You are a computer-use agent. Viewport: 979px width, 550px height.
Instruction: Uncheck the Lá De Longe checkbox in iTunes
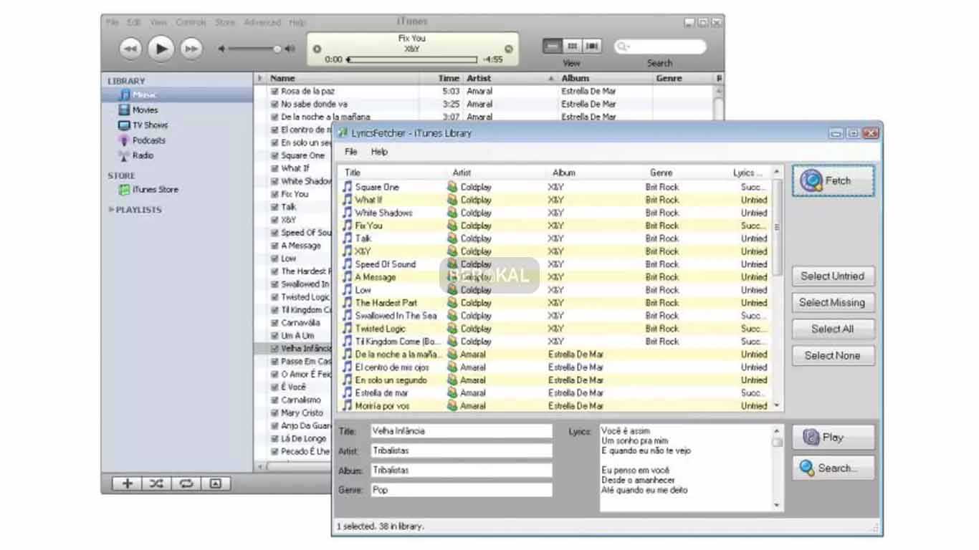(x=274, y=440)
